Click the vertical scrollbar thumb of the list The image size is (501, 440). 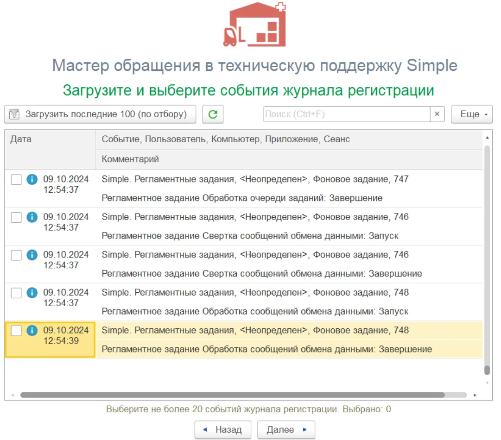(x=487, y=370)
